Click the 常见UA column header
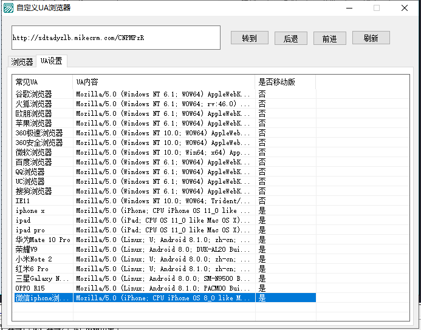Viewport: 421px width, 330px height. coord(43,82)
